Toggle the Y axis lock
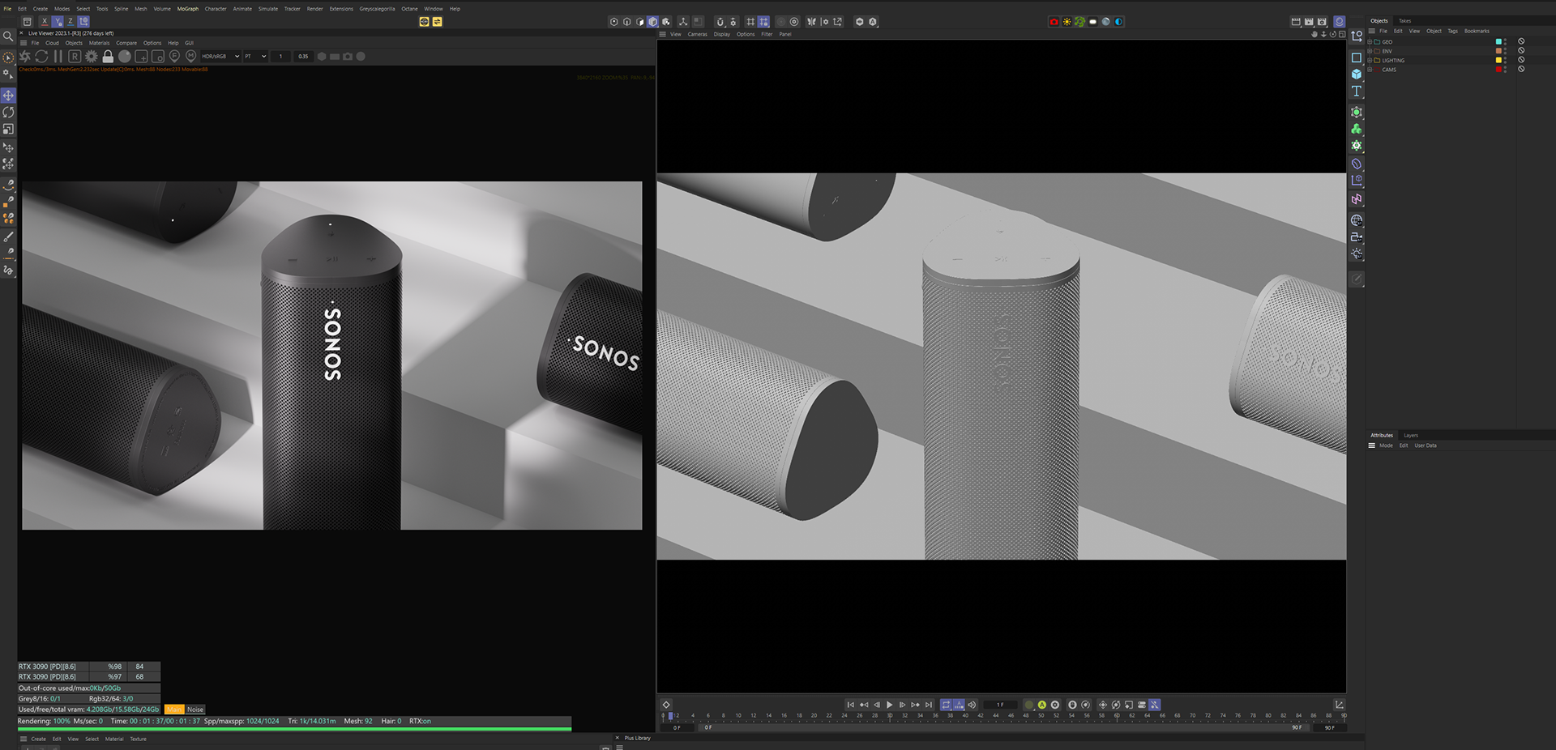This screenshot has height=750, width=1556. [57, 22]
